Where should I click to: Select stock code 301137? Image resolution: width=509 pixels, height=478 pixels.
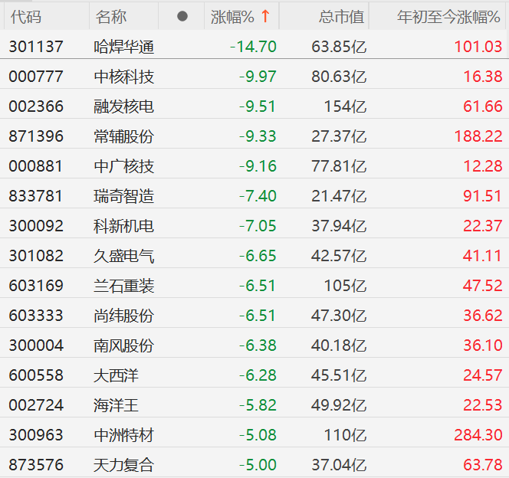(x=36, y=47)
